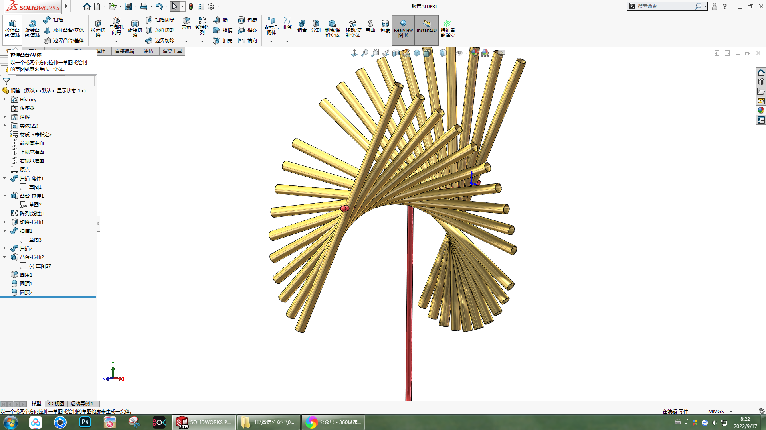Switch to the 运动算例 1 tab
The height and width of the screenshot is (430, 766).
(x=82, y=404)
